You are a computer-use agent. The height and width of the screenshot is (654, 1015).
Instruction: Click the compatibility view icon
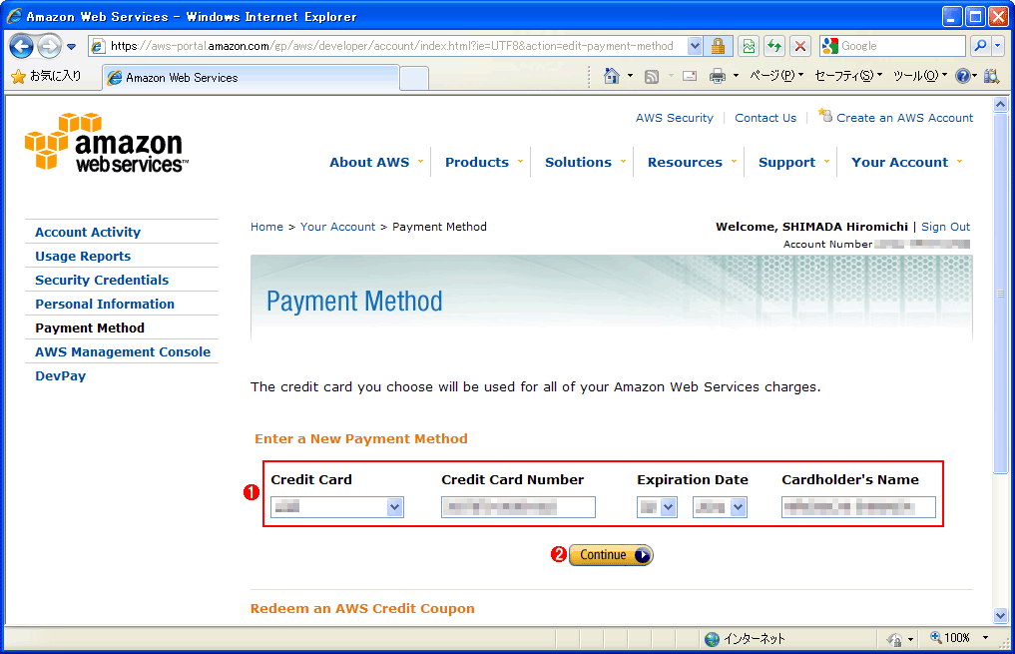click(749, 46)
